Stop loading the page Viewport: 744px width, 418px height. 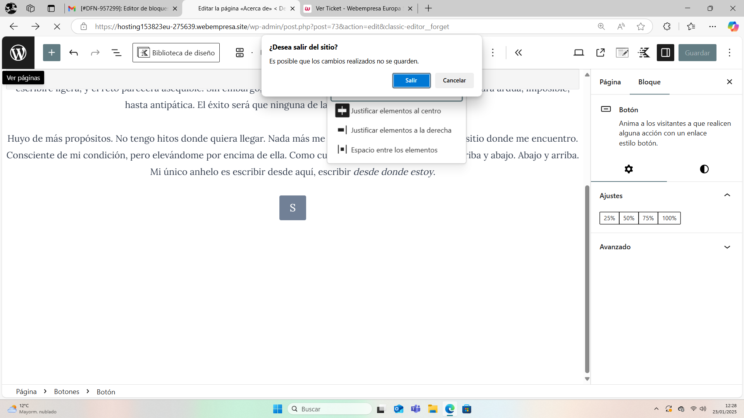coord(57,26)
